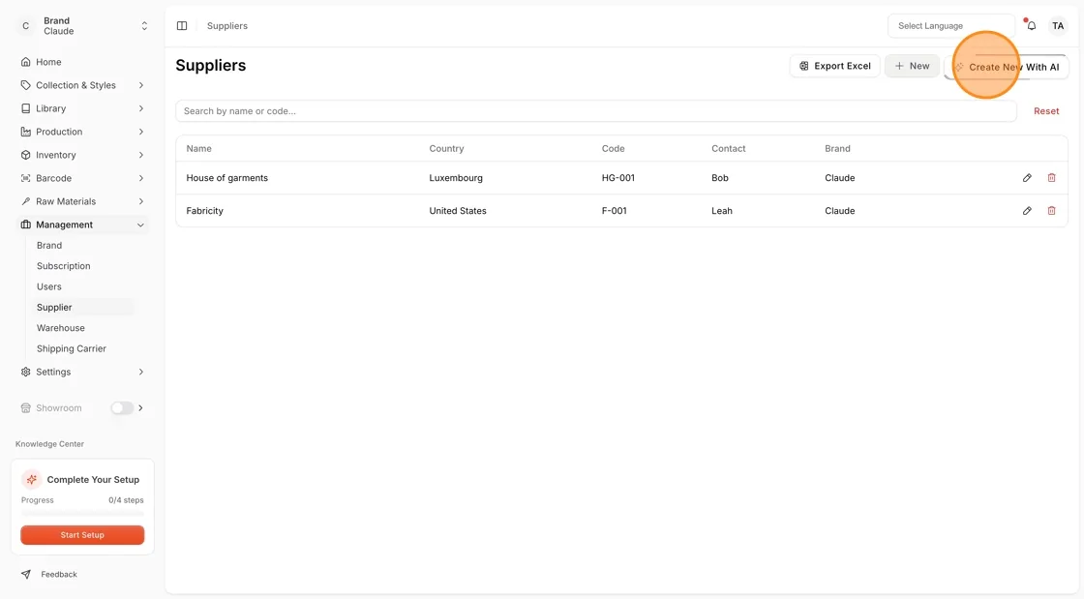Click the Luxembourg country cell
The height and width of the screenshot is (599, 1084).
click(x=456, y=177)
